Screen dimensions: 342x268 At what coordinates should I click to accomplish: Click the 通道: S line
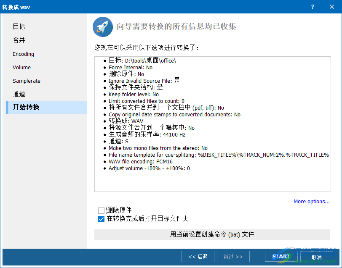[118, 141]
